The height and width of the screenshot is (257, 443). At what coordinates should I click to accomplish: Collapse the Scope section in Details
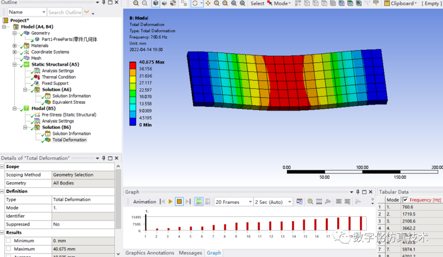[x=2, y=167]
